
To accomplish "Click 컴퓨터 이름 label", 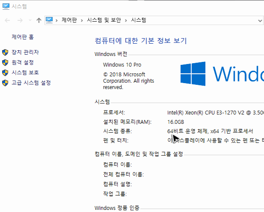I will pyautogui.click(x=117, y=165).
